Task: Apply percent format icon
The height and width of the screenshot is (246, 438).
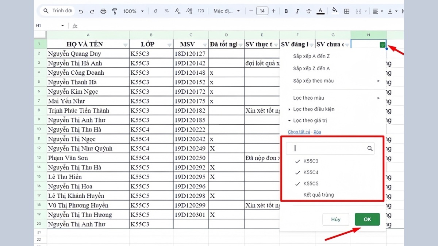Action: coord(166,11)
